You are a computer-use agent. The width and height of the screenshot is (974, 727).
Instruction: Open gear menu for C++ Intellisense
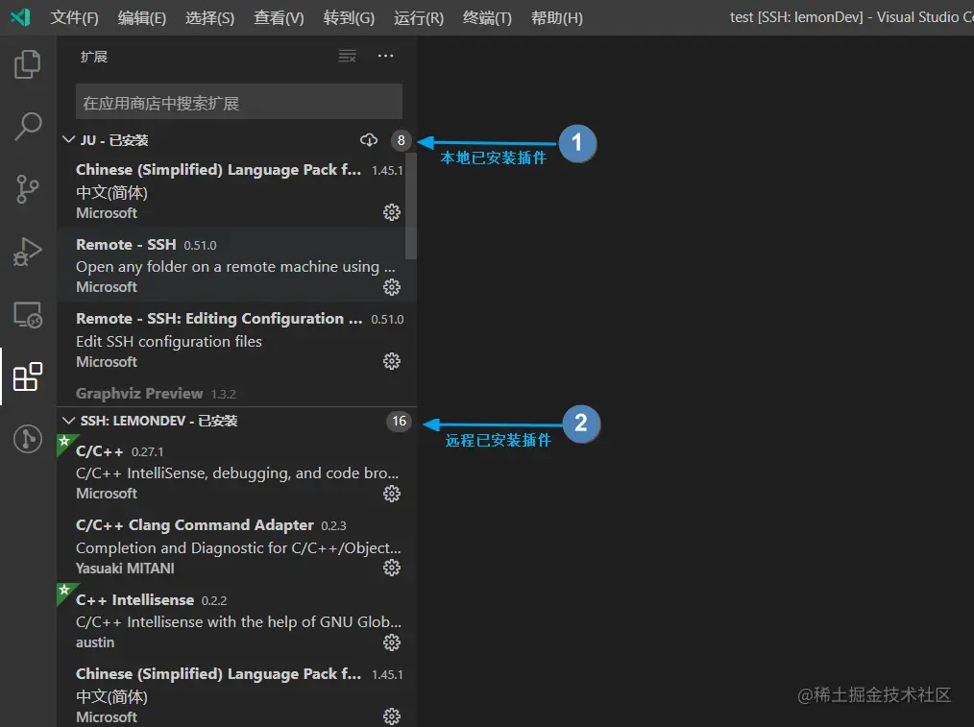tap(391, 642)
